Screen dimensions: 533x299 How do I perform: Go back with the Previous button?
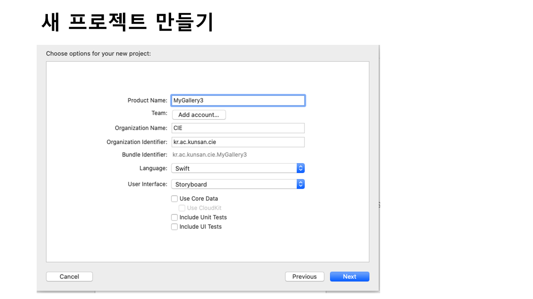tap(304, 277)
